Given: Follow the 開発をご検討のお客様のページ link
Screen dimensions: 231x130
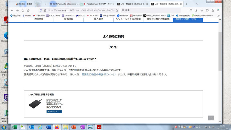Looking at the screenshot, I should click(x=98, y=74).
